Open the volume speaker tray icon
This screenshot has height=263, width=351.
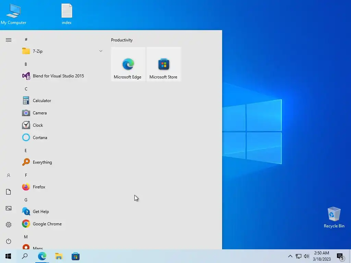point(306,256)
